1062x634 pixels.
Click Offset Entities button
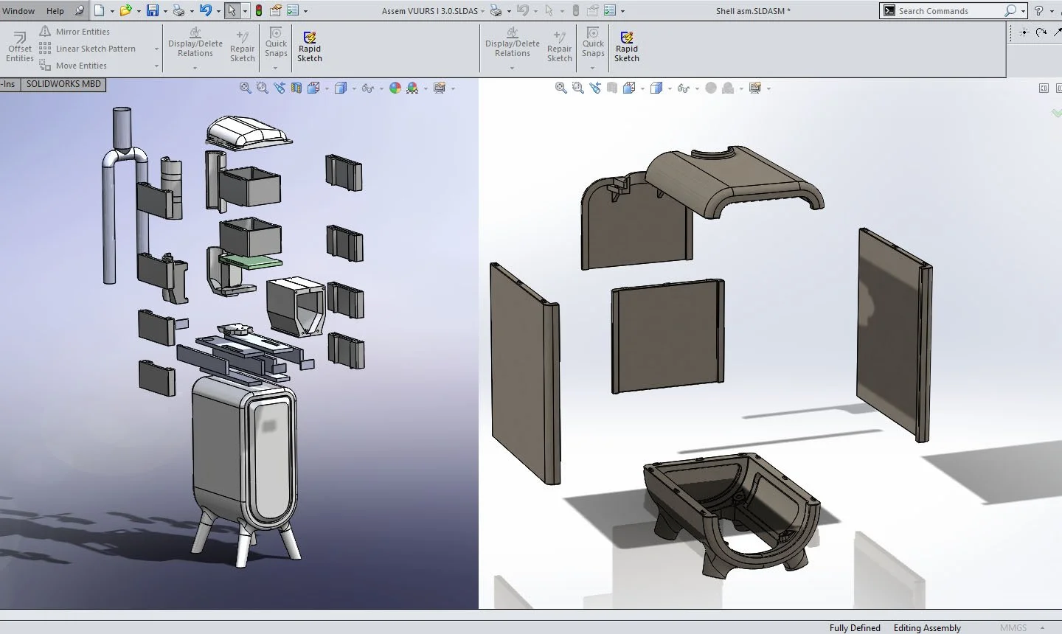pos(20,47)
